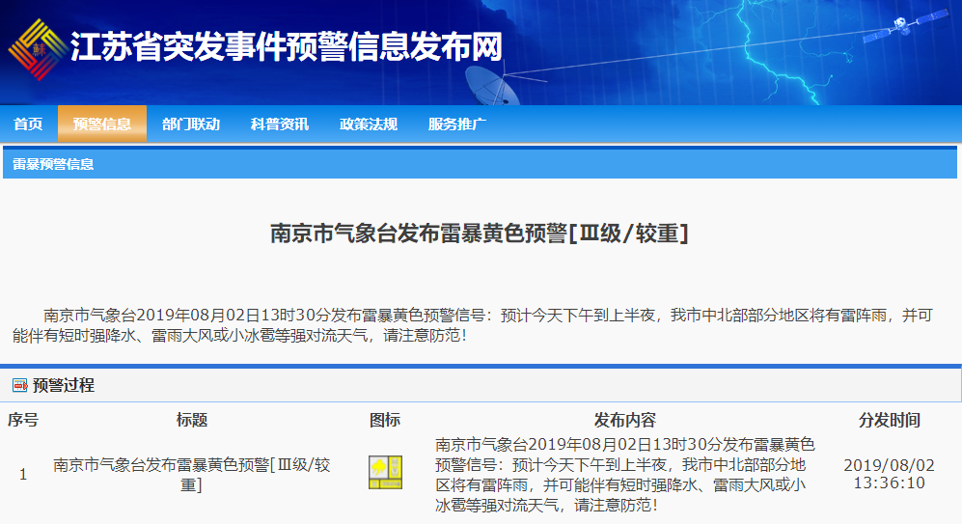Click the site title 江苏省突发事件预警信息发布网
The height and width of the screenshot is (524, 962).
pyautogui.click(x=287, y=47)
